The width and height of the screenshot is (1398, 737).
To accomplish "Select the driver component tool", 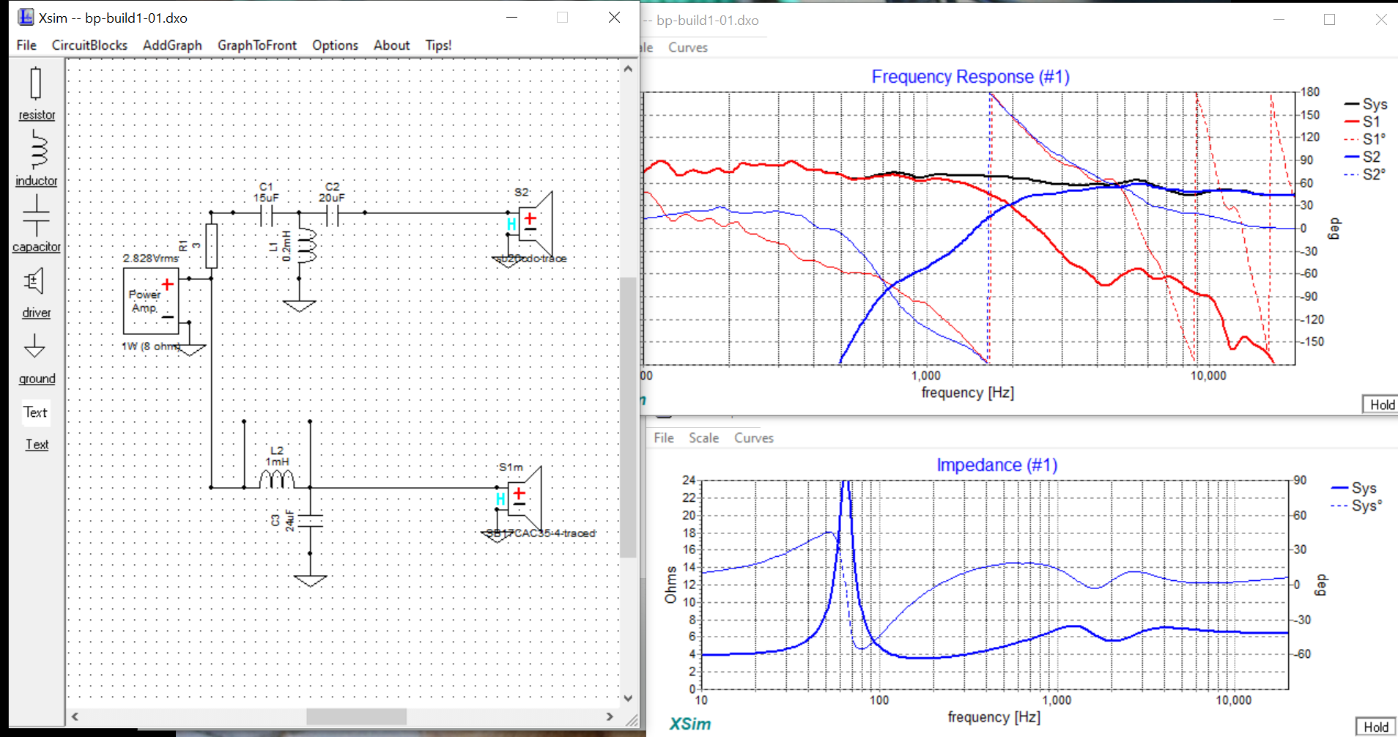I will click(36, 292).
